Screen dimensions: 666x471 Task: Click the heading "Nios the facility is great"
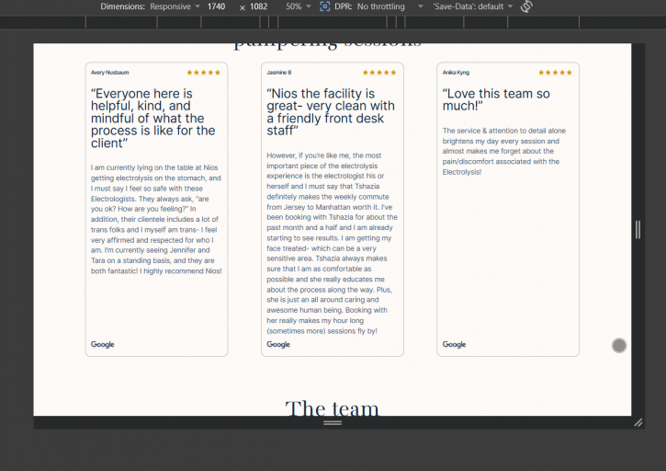(x=331, y=112)
